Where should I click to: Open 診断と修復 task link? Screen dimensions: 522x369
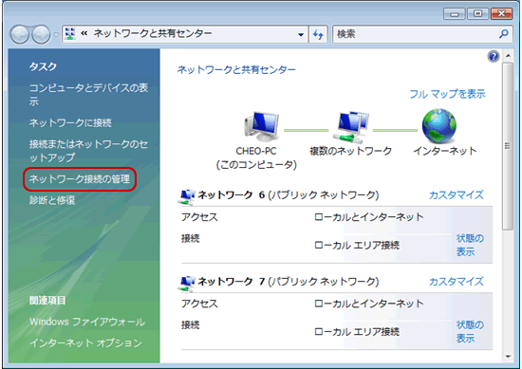[x=52, y=200]
